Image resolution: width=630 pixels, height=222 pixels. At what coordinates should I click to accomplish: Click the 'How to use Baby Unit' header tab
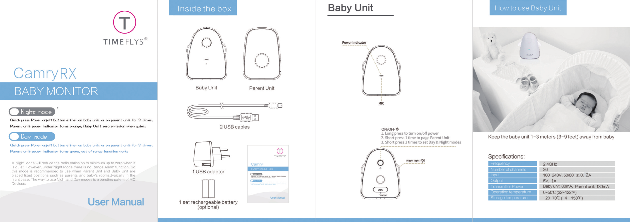[528, 8]
